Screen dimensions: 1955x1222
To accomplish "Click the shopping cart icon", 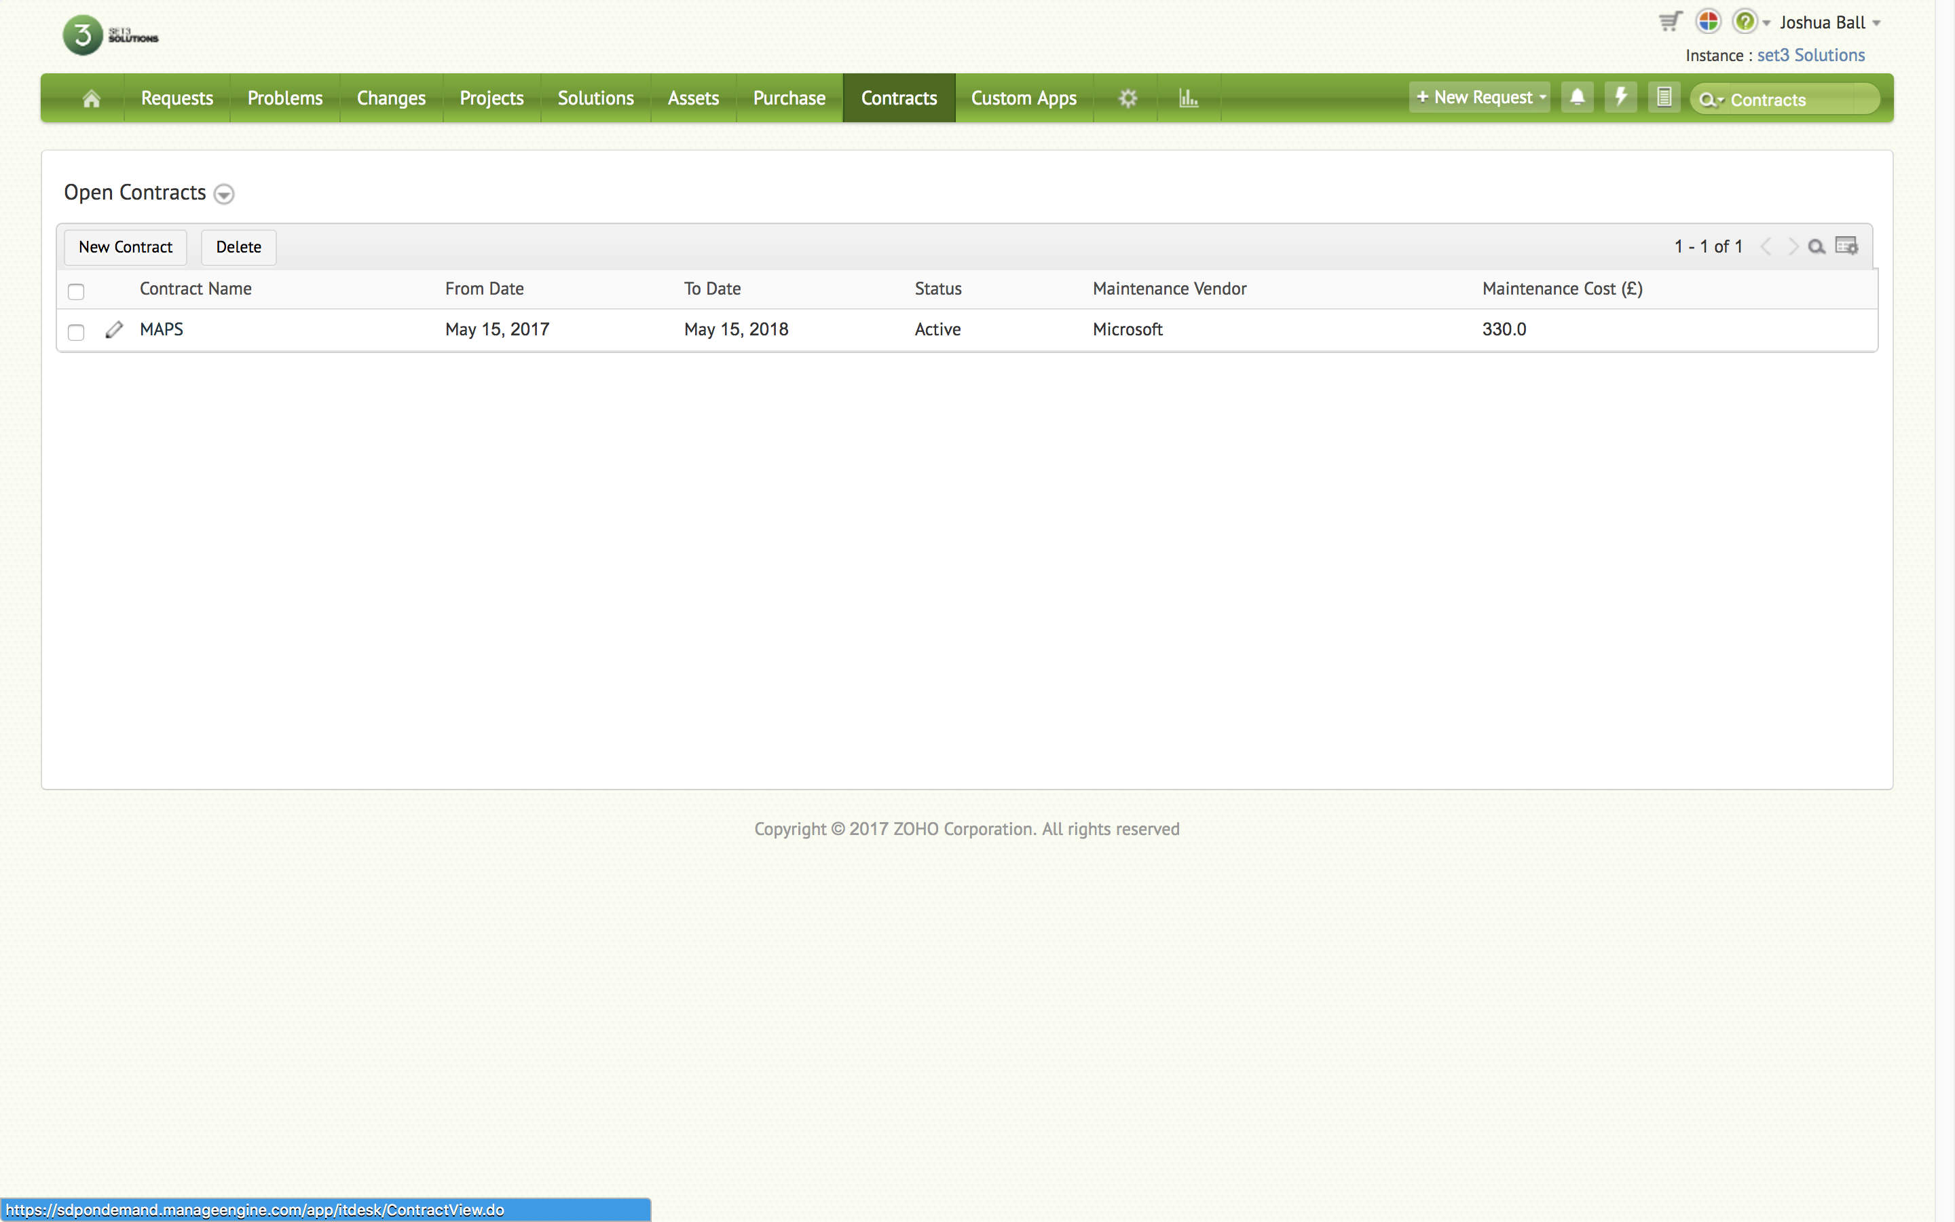I will click(x=1670, y=22).
